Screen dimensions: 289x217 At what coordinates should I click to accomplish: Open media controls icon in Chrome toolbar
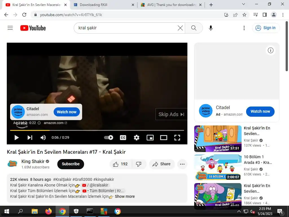click(x=255, y=15)
